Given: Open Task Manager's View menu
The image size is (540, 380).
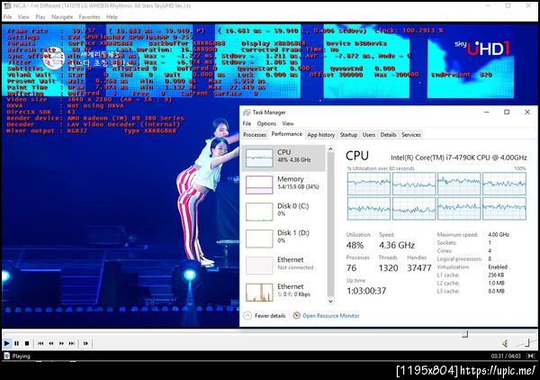Looking at the screenshot, I should (288, 123).
